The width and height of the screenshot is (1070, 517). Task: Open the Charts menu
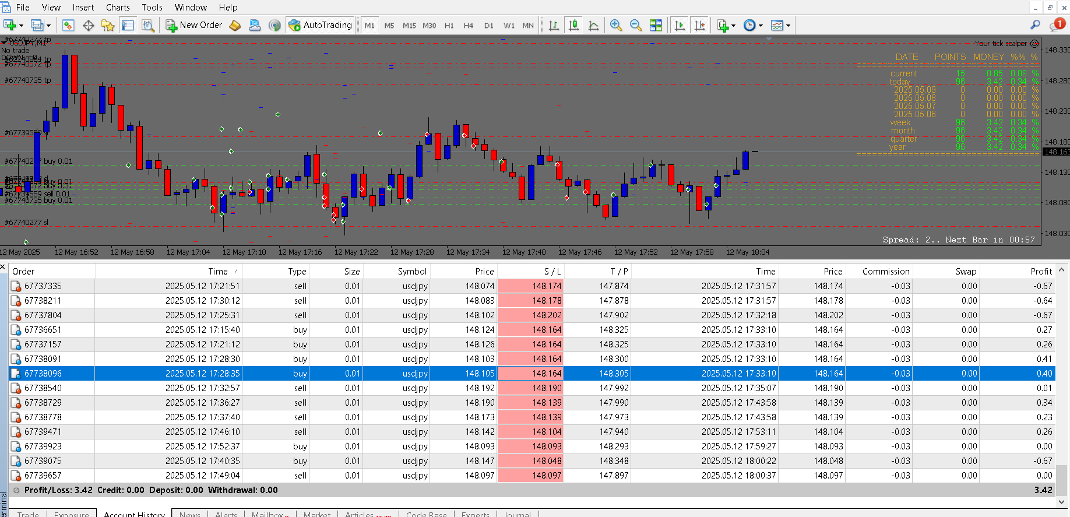(x=118, y=8)
